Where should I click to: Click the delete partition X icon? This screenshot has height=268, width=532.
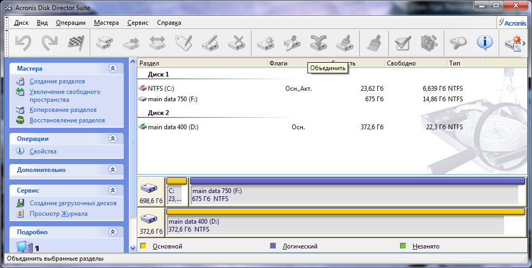237,43
